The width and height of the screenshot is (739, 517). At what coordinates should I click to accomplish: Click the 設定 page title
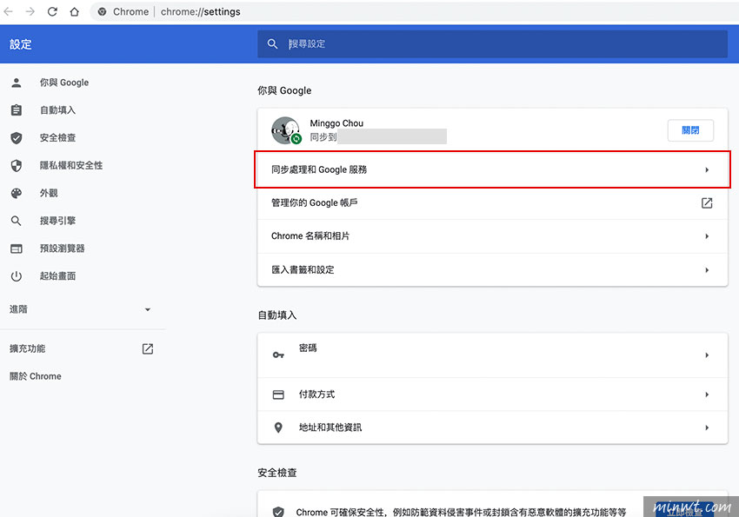tap(21, 44)
